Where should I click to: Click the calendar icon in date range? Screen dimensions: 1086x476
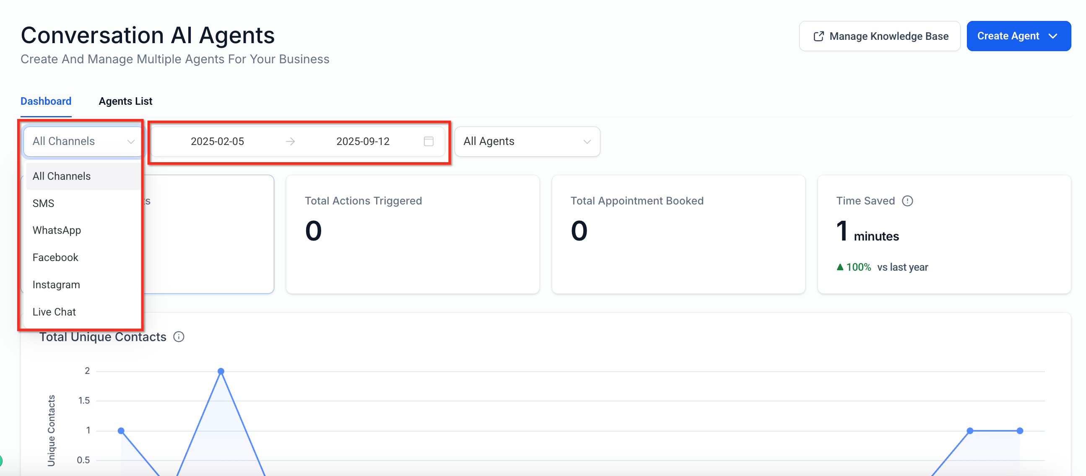point(429,141)
